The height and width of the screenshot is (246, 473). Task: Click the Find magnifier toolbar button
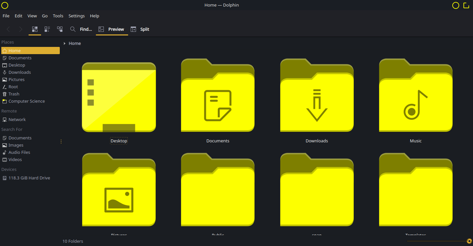point(81,29)
